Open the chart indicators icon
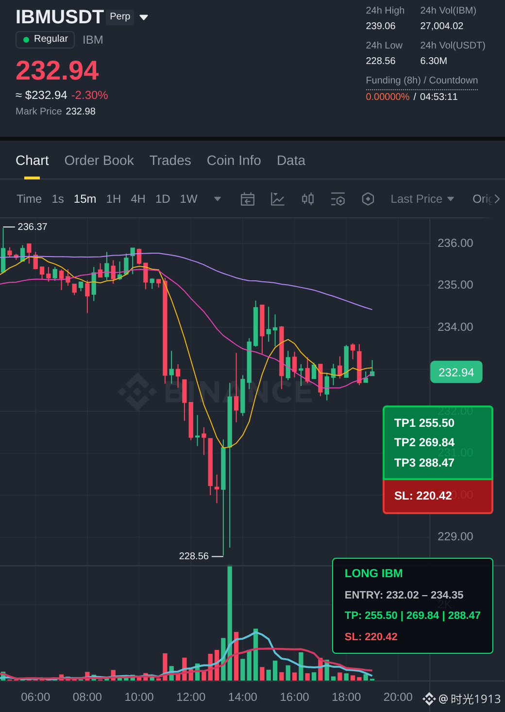Viewport: 505px width, 712px height. click(x=278, y=199)
